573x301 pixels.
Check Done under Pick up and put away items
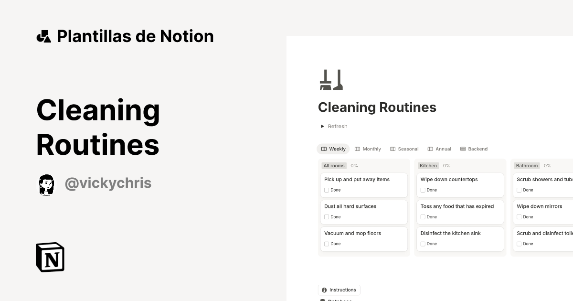[x=327, y=190]
